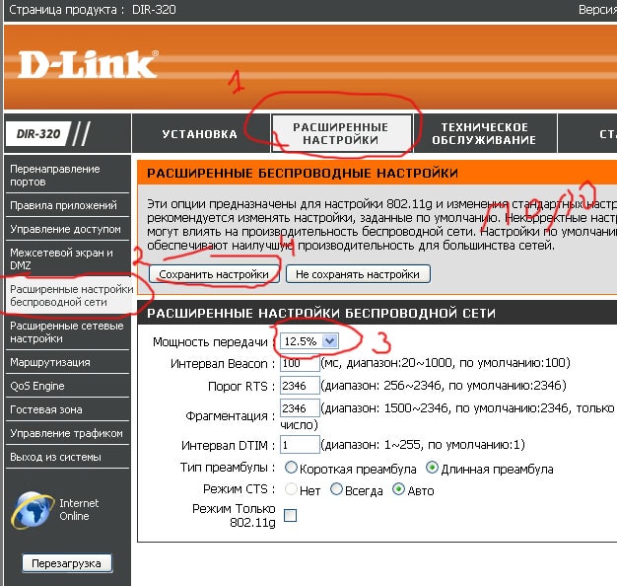Select Расширенные настройки беспроводной сети
The width and height of the screenshot is (617, 586).
pyautogui.click(x=67, y=296)
